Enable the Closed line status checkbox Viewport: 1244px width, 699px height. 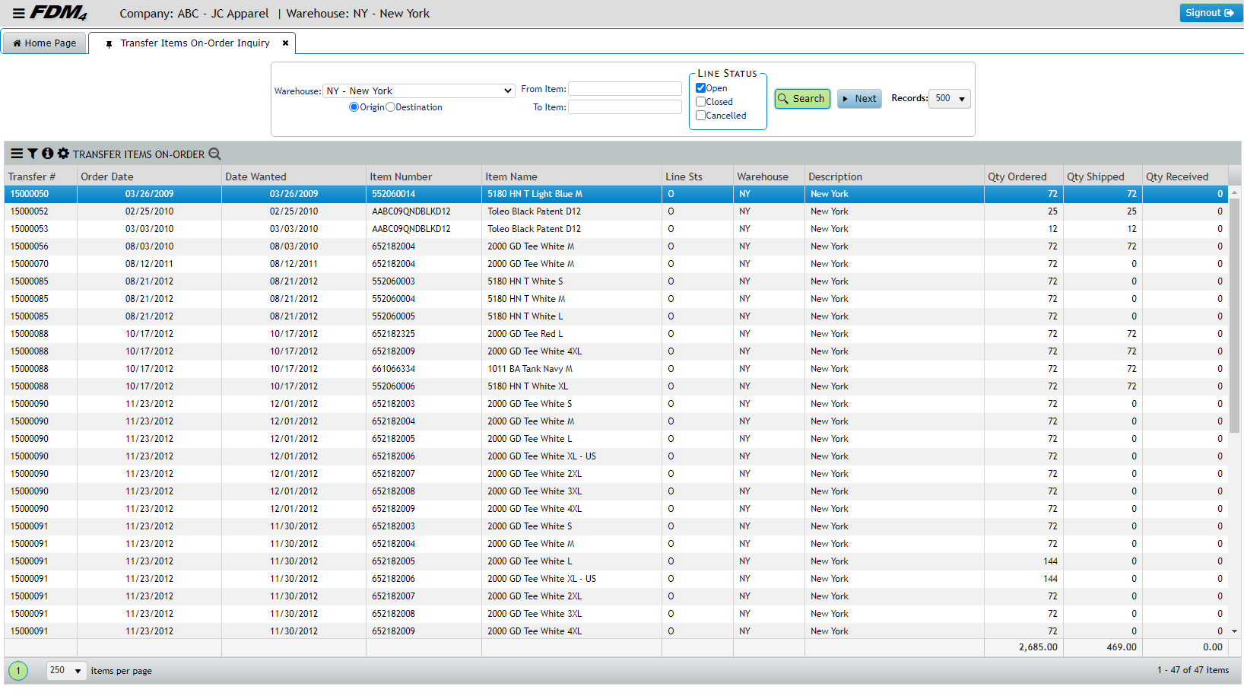700,102
